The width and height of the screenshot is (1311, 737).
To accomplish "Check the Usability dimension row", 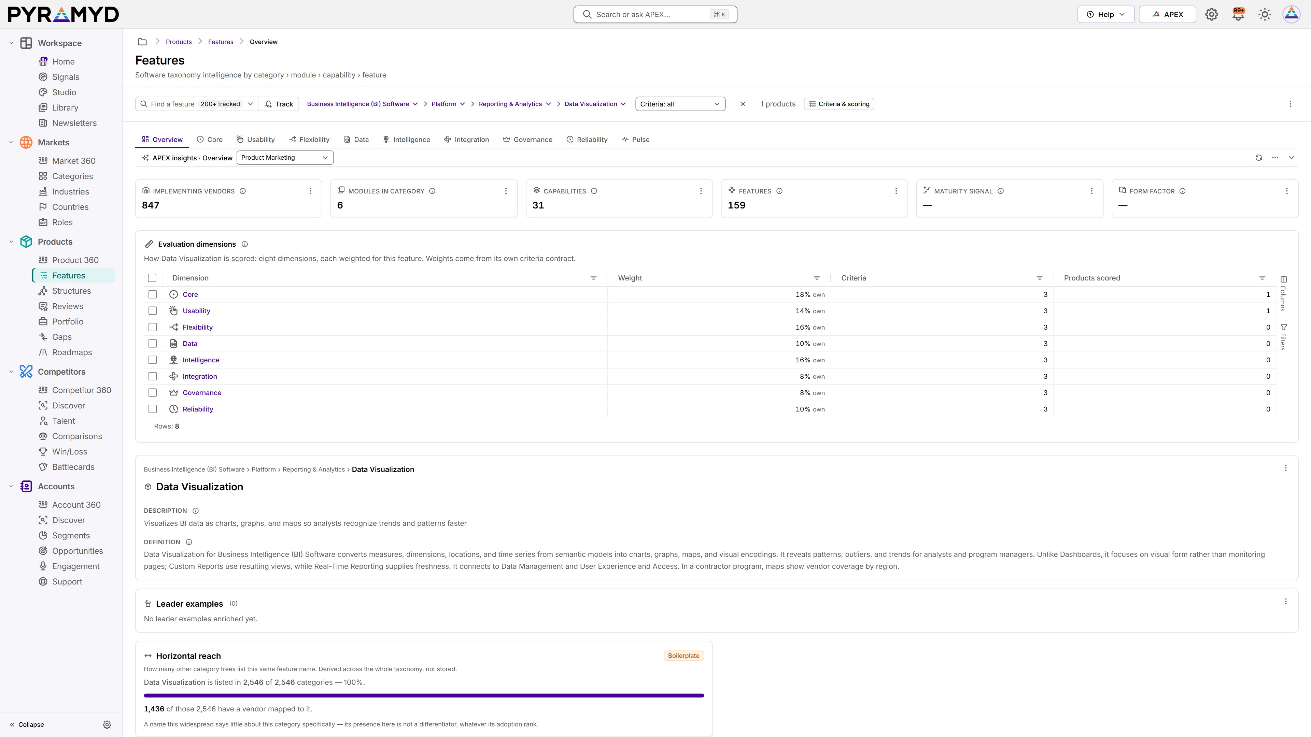I will pos(152,311).
